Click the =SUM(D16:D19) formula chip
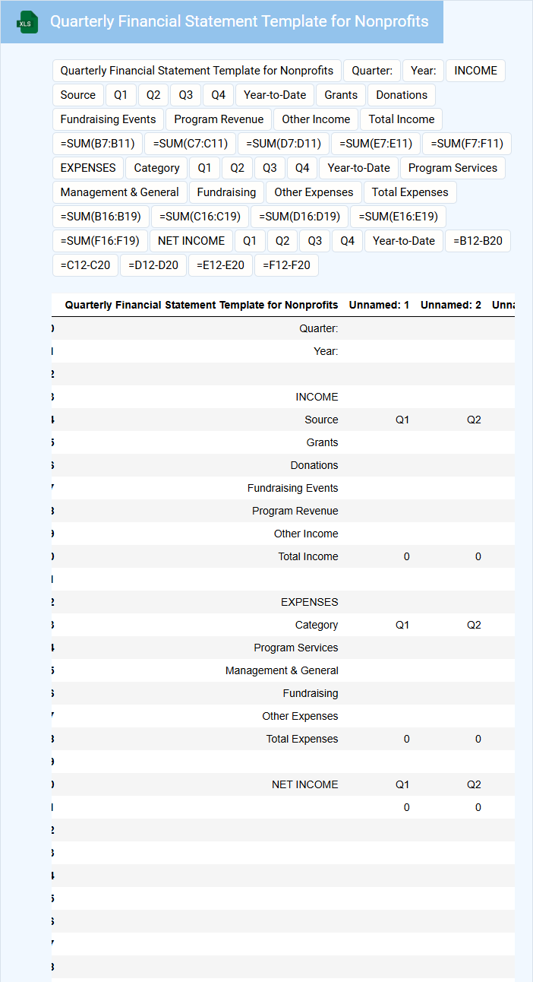 (x=300, y=217)
